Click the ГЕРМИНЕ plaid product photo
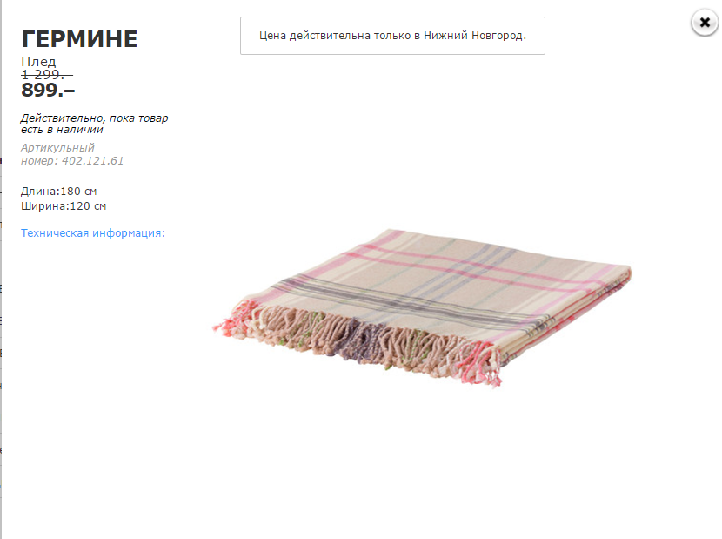This screenshot has height=539, width=722. coord(422,307)
